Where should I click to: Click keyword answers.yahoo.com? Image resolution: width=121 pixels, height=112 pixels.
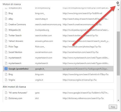[x=44, y=41]
